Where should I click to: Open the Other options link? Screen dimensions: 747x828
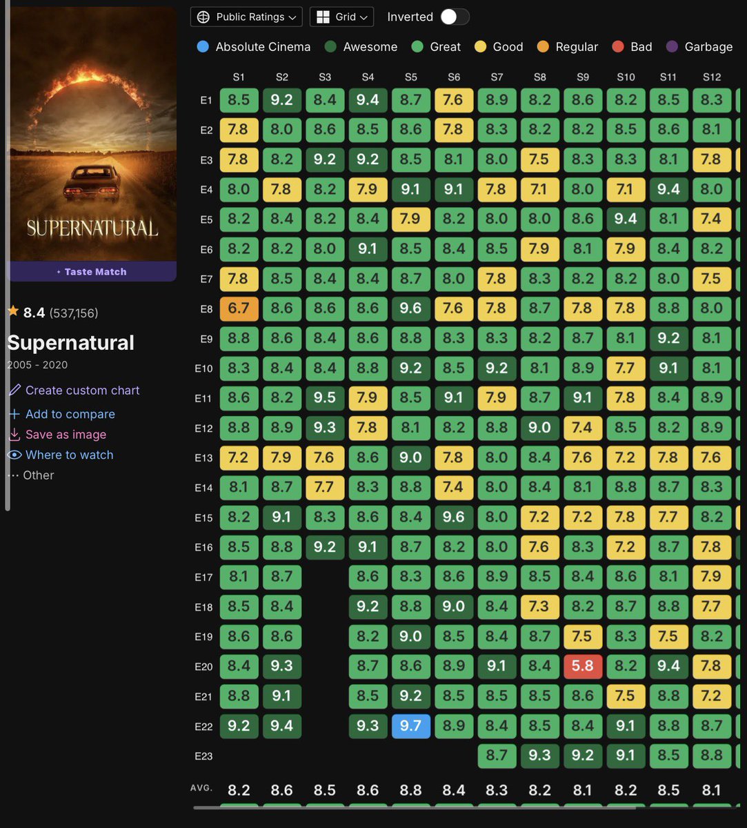tap(38, 475)
